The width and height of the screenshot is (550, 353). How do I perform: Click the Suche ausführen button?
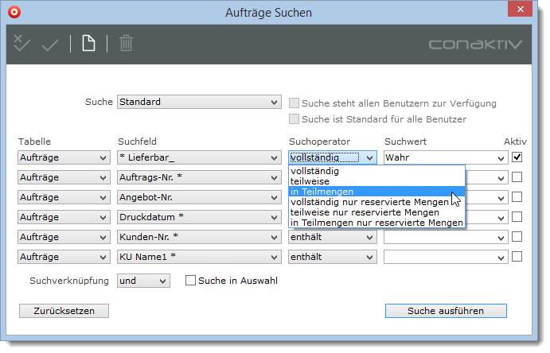(445, 310)
